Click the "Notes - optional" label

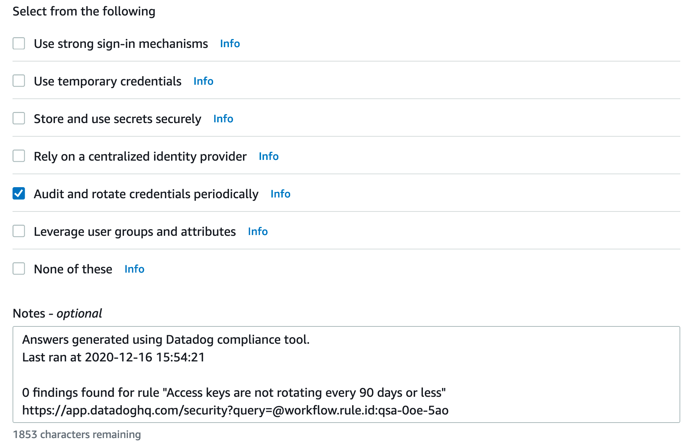point(57,313)
